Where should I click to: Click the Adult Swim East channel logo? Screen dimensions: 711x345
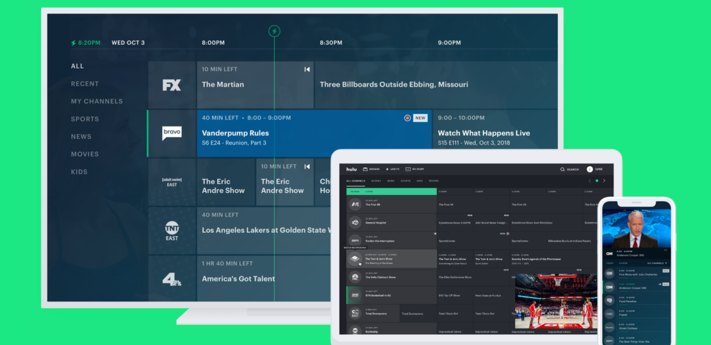[x=172, y=181]
